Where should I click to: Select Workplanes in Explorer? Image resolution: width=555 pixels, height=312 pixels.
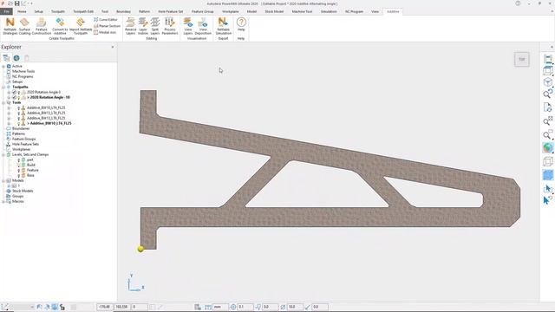point(21,149)
